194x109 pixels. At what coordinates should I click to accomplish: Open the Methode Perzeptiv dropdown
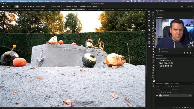click(x=95, y=6)
